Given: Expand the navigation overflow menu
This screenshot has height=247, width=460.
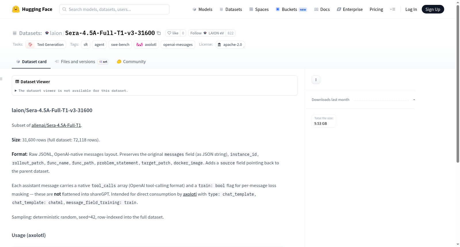Looking at the screenshot, I should point(392,9).
